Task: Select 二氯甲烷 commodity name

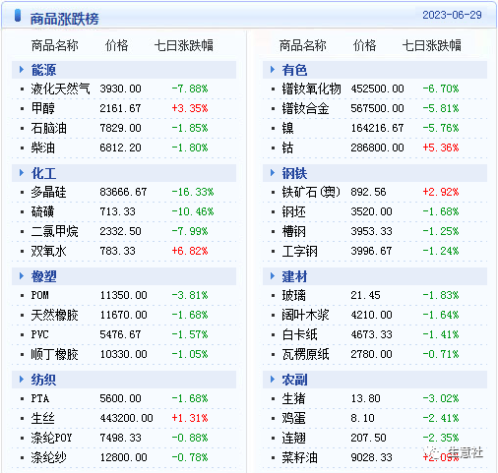Action: [54, 231]
